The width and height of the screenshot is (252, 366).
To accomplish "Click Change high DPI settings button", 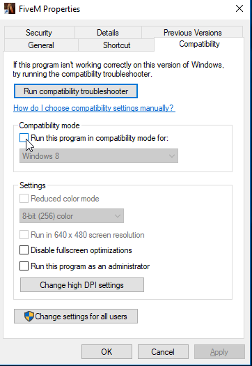I will pyautogui.click(x=82, y=284).
